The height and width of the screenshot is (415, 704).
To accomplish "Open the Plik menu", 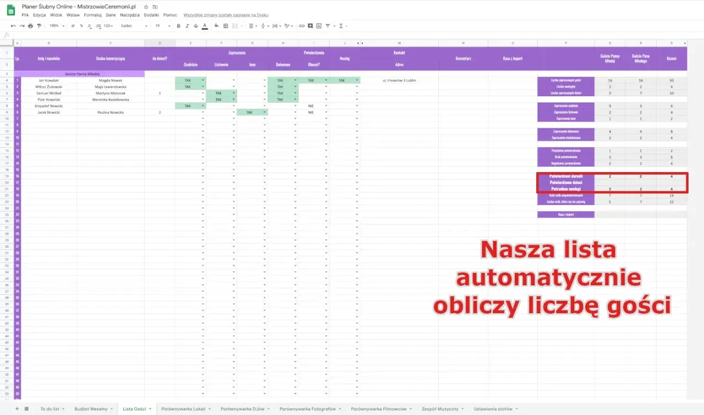I will [x=25, y=15].
